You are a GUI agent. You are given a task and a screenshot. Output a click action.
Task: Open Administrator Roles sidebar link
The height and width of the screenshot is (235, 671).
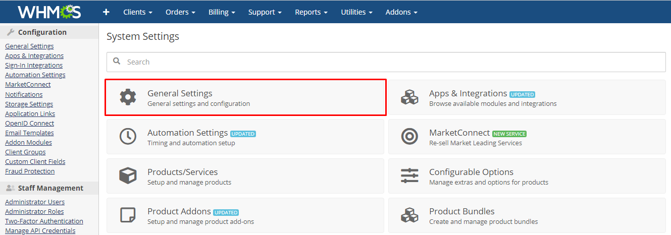34,212
